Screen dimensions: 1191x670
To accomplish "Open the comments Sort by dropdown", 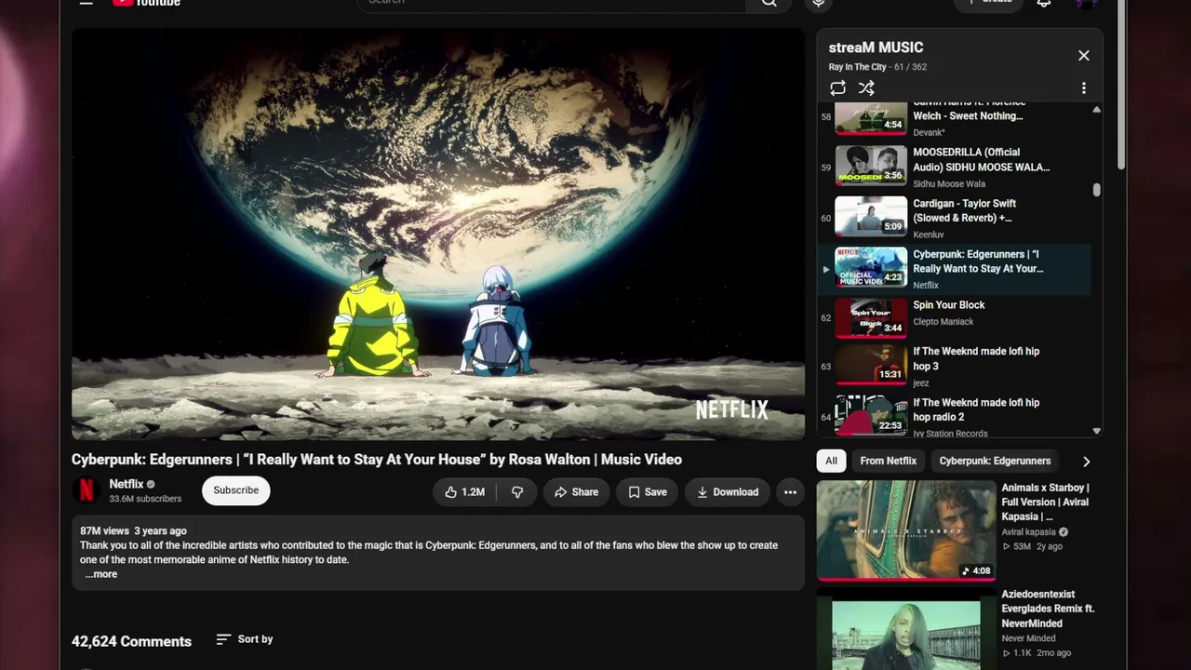I will [245, 639].
